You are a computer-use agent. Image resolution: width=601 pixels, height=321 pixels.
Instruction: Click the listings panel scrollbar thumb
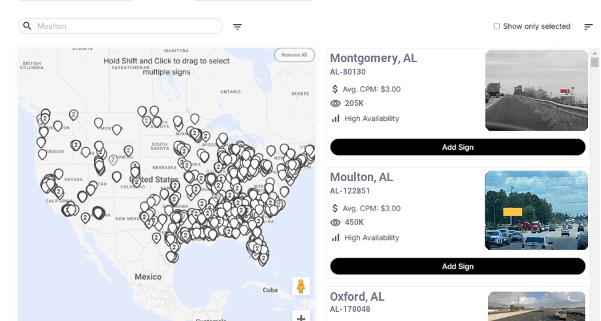[594, 62]
